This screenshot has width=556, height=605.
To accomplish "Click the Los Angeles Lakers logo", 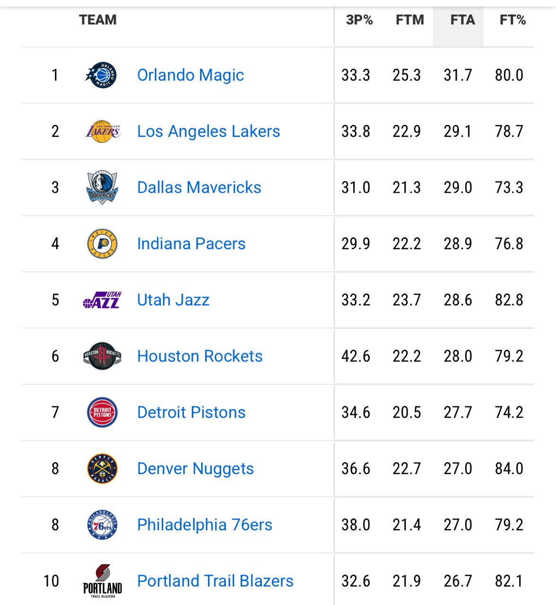I will [x=102, y=131].
